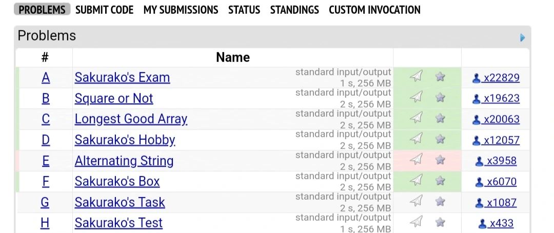
Task: Go to the My Submissions tab
Action: click(181, 10)
